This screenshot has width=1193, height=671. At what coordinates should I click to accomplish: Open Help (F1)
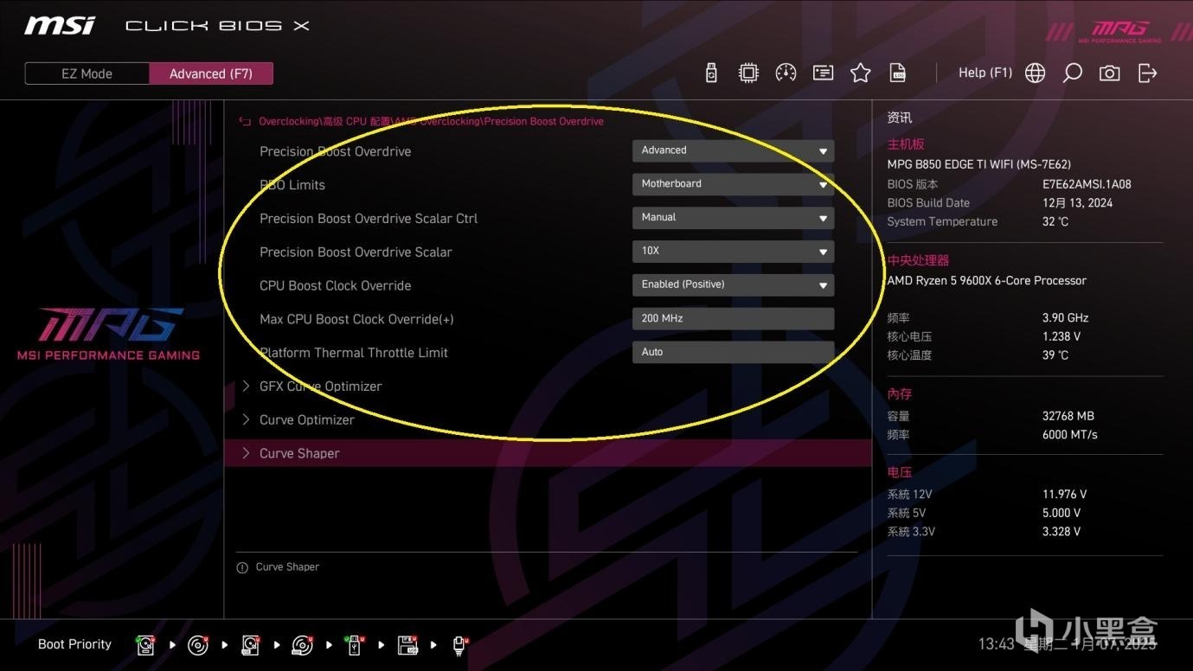tap(985, 73)
